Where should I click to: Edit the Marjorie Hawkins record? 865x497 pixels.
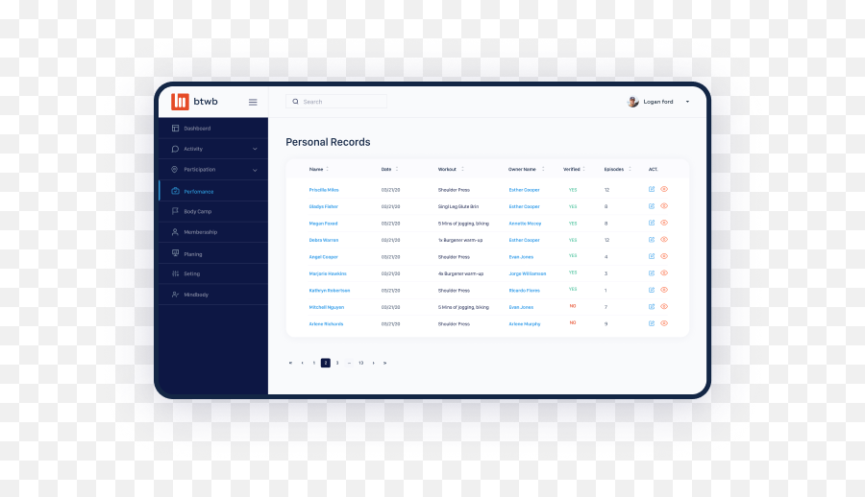click(652, 273)
